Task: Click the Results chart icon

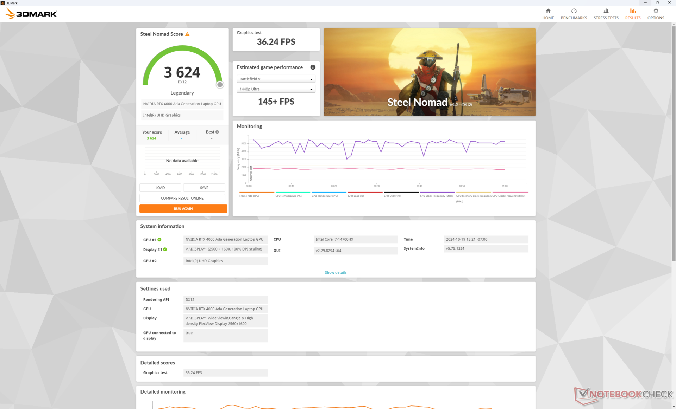Action: (x=633, y=11)
